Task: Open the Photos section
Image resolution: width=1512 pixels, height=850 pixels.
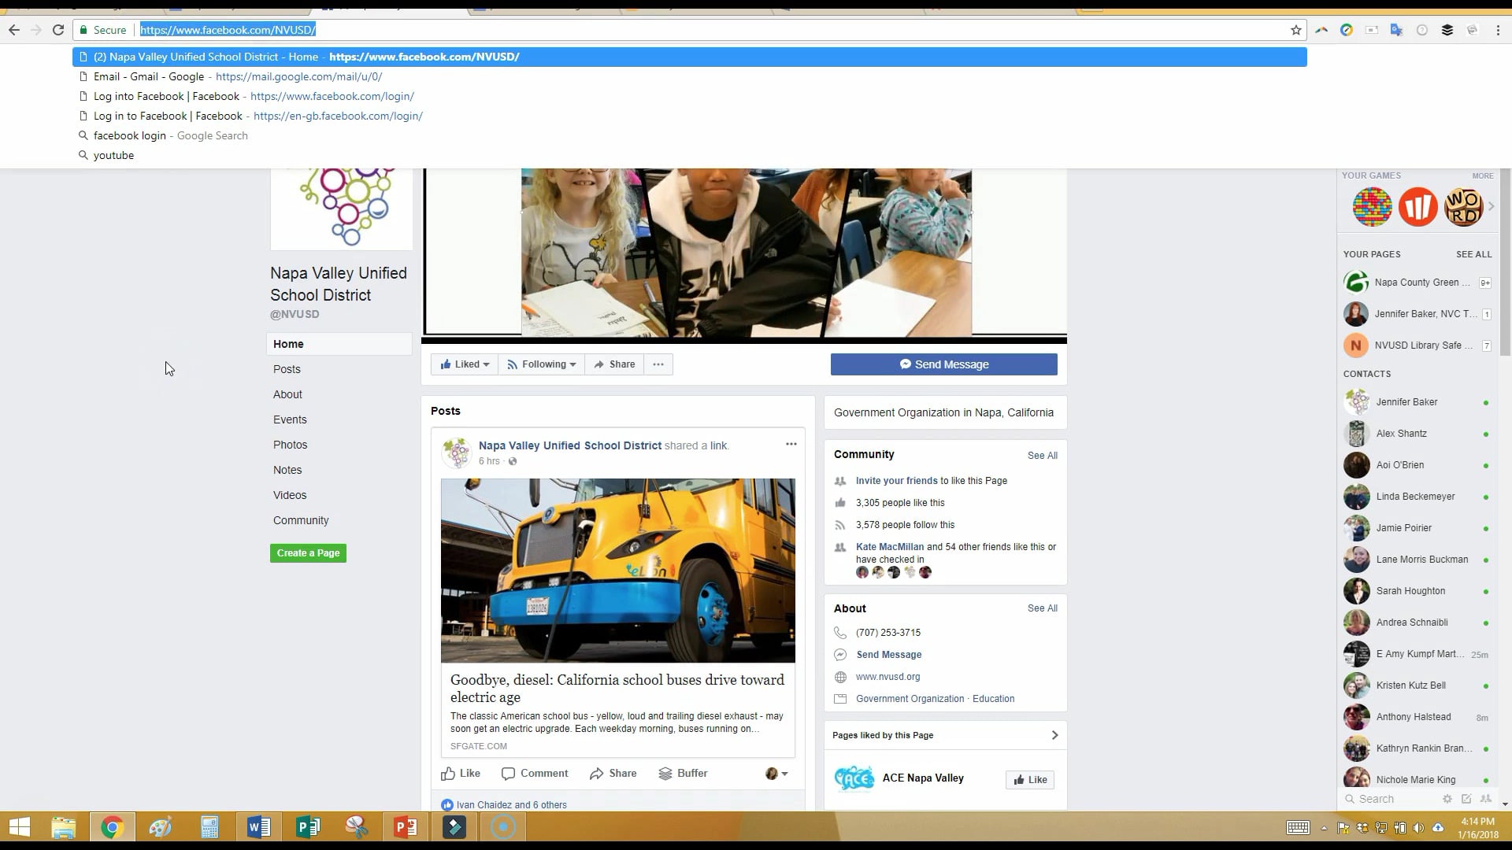Action: (x=290, y=445)
